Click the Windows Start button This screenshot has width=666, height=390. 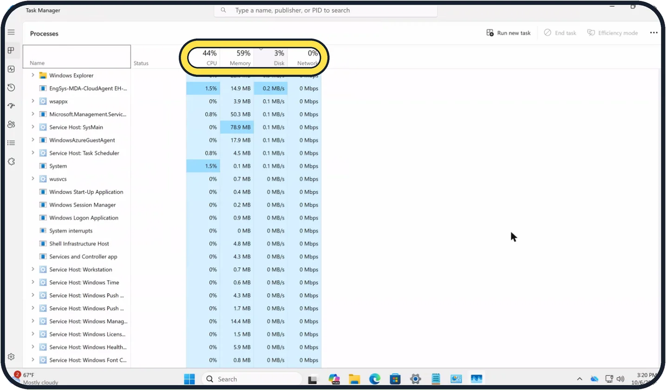click(x=189, y=379)
